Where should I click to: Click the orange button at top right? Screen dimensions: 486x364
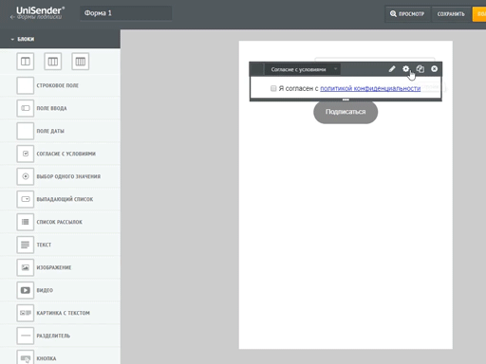pyautogui.click(x=479, y=14)
